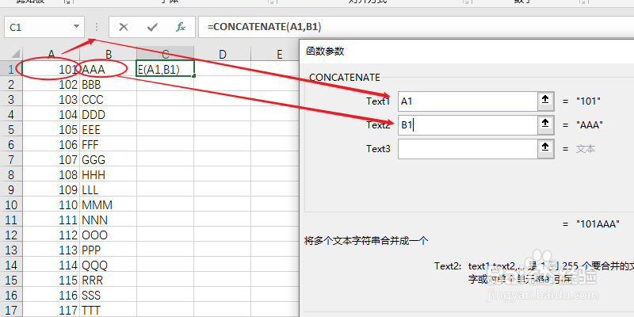The height and width of the screenshot is (317, 634).
Task: Collapse dialog using Text1 range selector icon
Action: point(545,101)
